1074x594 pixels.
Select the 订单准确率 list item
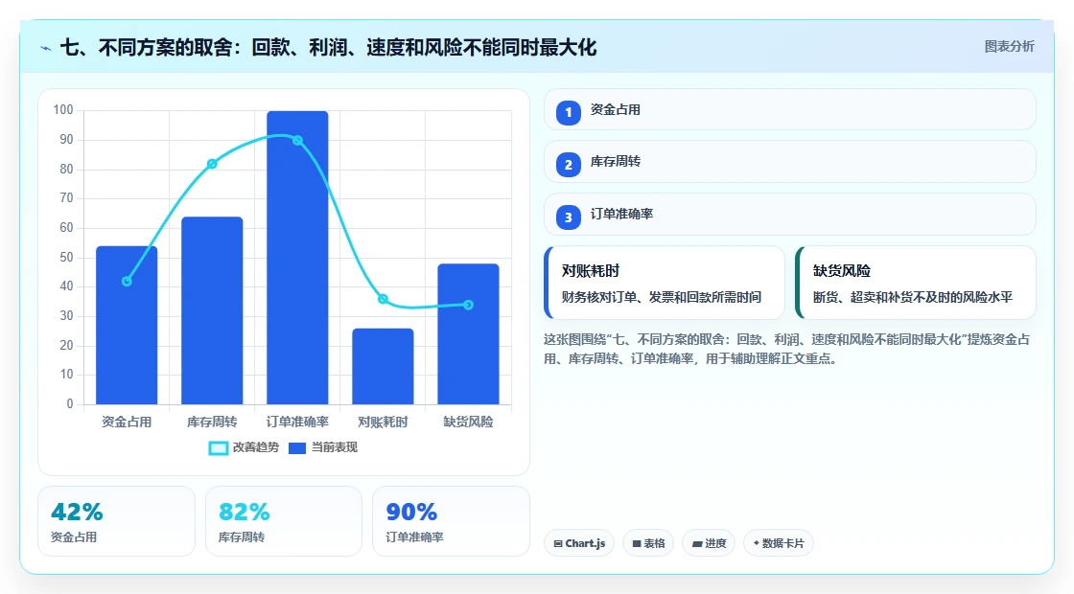790,215
